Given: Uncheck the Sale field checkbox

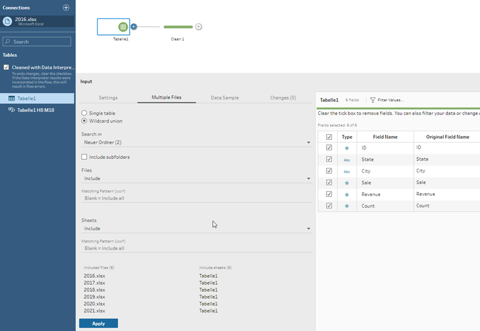Looking at the screenshot, I should coord(329,182).
